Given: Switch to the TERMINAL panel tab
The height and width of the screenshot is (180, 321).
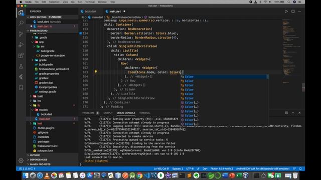Looking at the screenshot, I should coord(144,113).
